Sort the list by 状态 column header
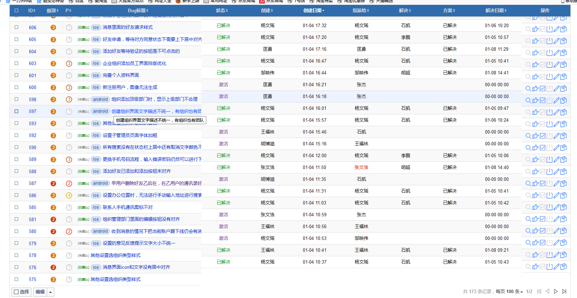The width and height of the screenshot is (577, 298). [222, 10]
